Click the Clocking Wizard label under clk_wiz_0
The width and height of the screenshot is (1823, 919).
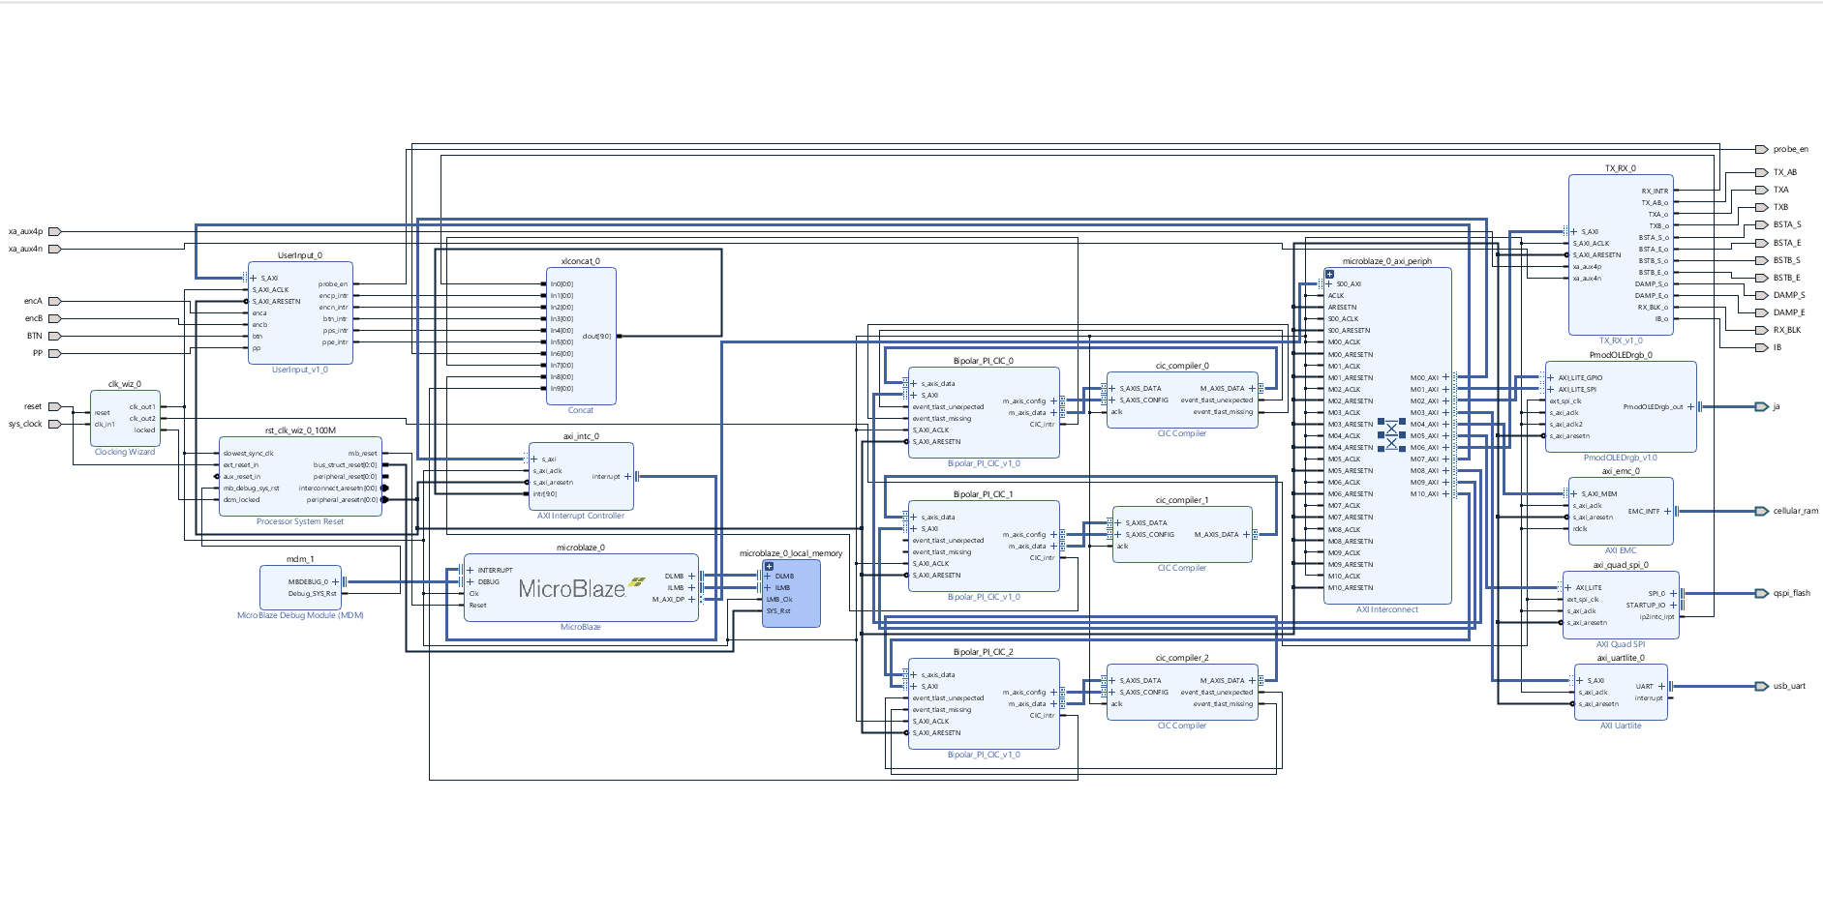125,453
